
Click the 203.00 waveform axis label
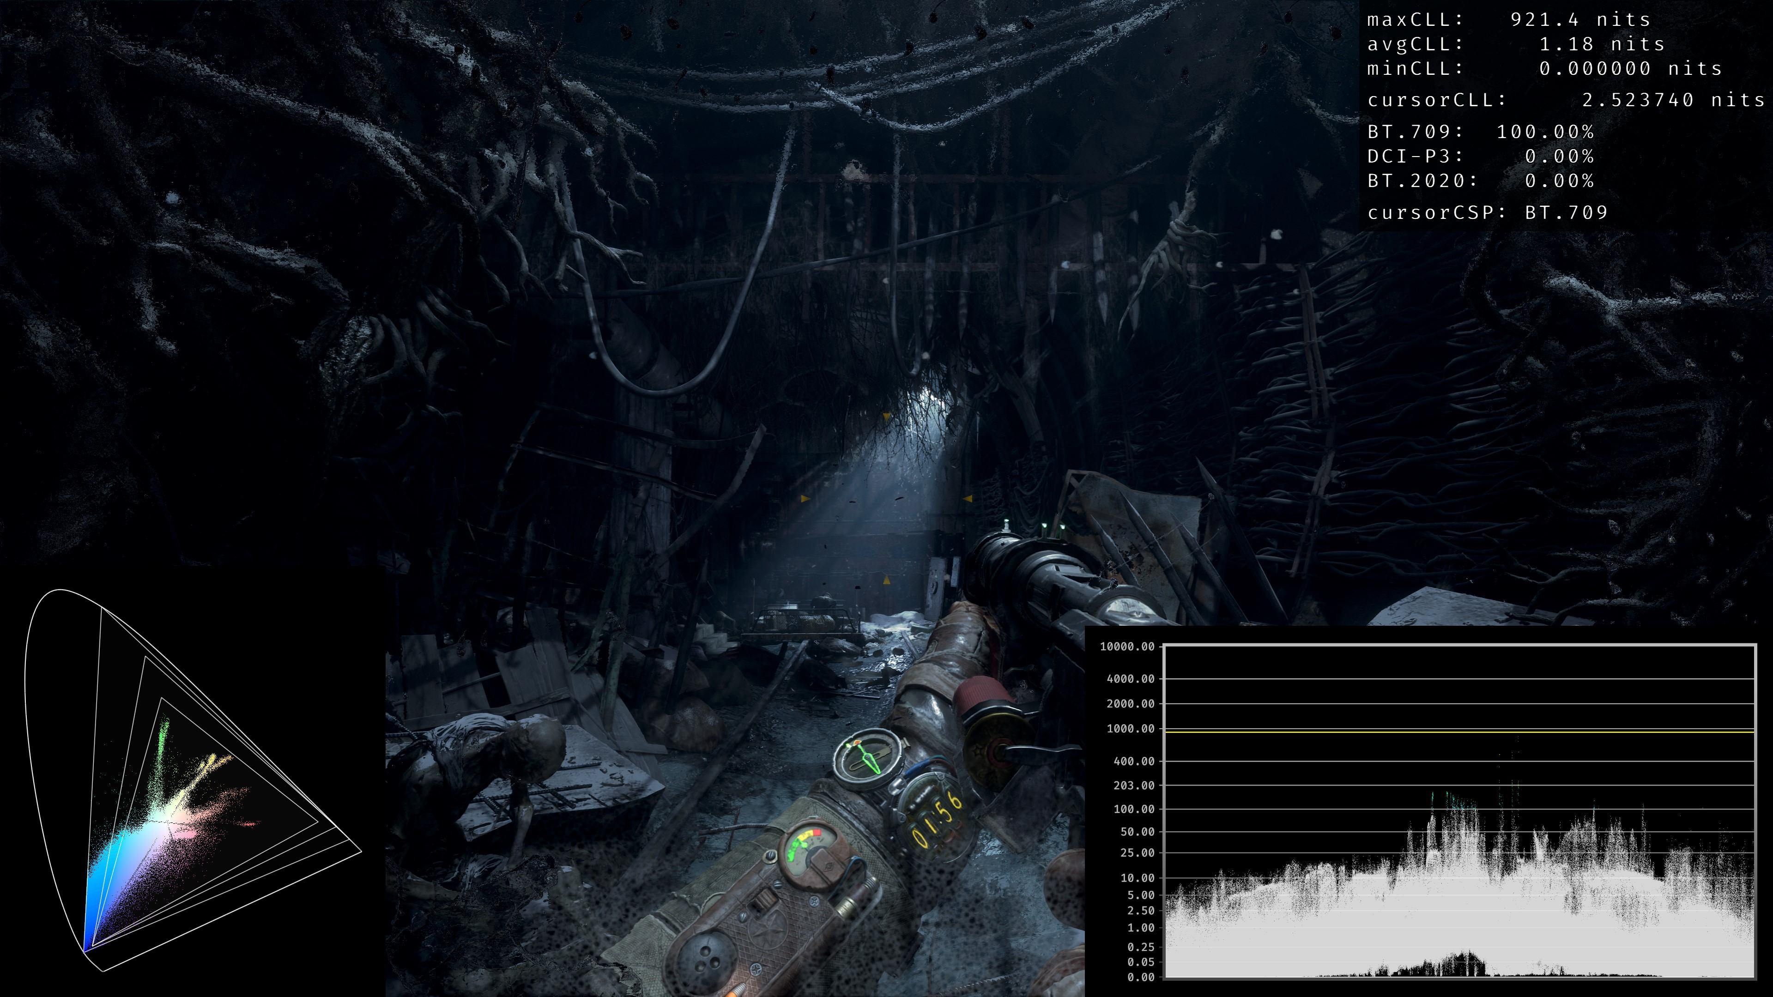click(1134, 785)
